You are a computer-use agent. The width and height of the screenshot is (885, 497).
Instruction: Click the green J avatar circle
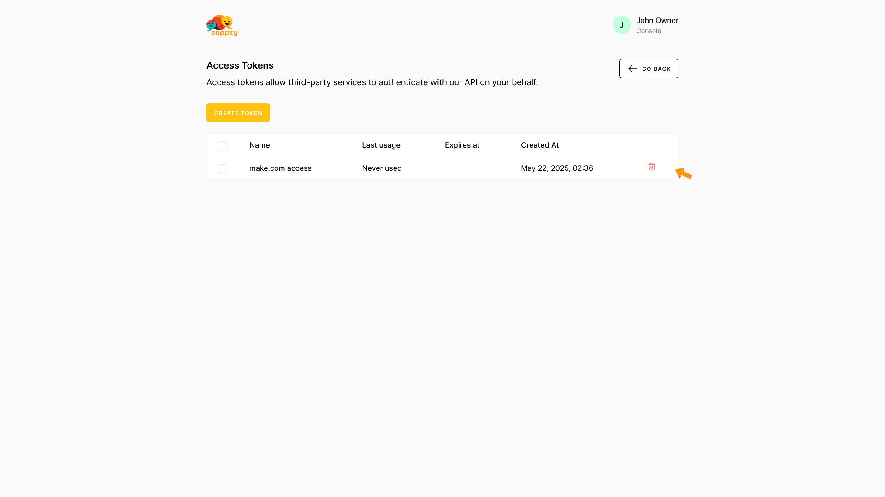click(621, 25)
